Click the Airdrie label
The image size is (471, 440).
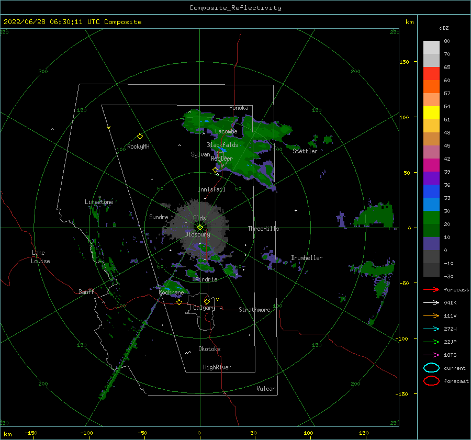tap(206, 279)
